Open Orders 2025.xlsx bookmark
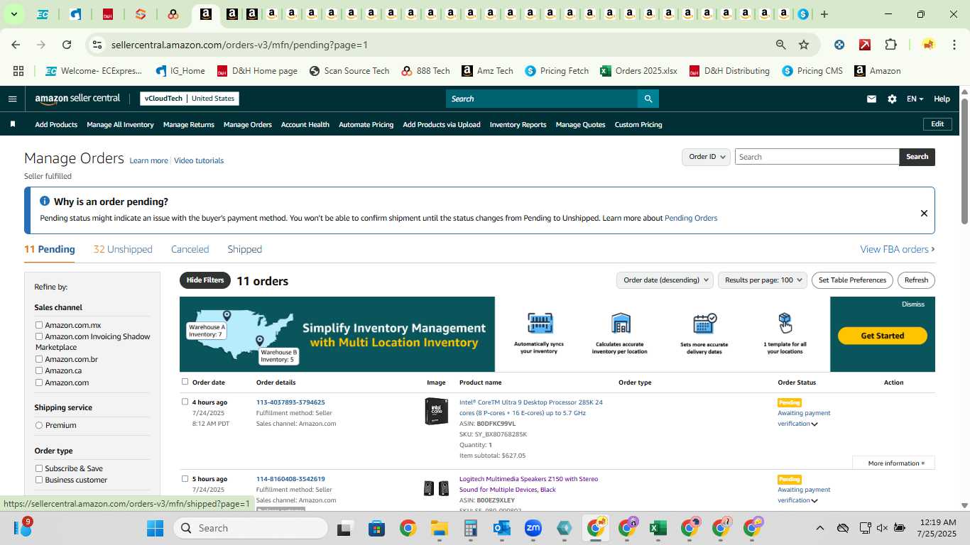 [638, 71]
